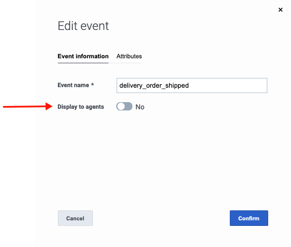Close the Edit event dialog with X
This screenshot has width=291, height=247.
pyautogui.click(x=280, y=9)
